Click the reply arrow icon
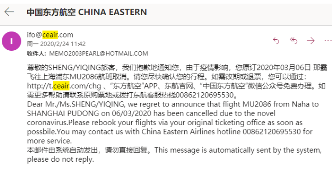 [276, 41]
